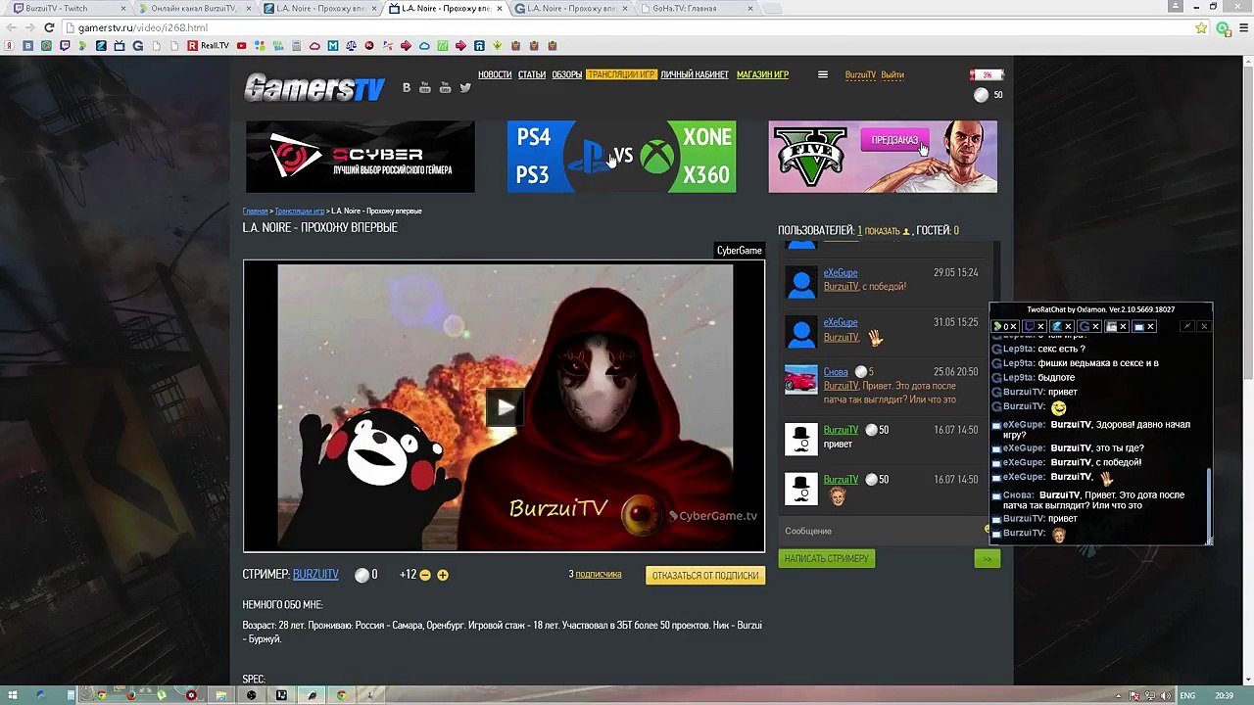Click the taskbar clock showing 20:39
Screen dimensions: 1254x705
click(x=1224, y=695)
